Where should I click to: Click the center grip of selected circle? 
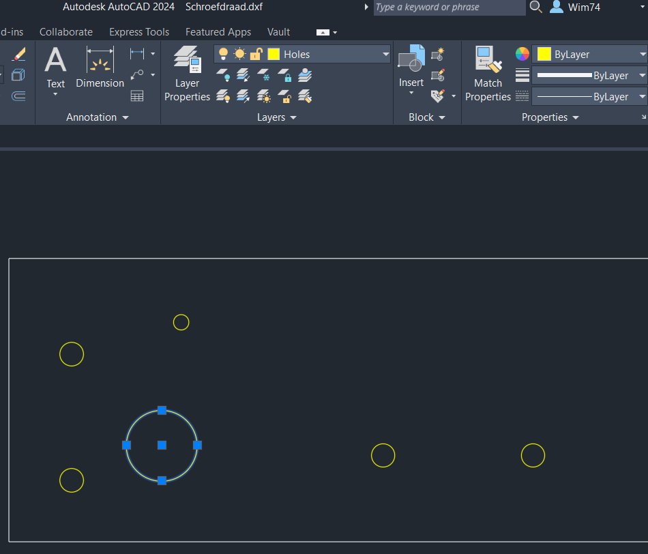coord(162,446)
